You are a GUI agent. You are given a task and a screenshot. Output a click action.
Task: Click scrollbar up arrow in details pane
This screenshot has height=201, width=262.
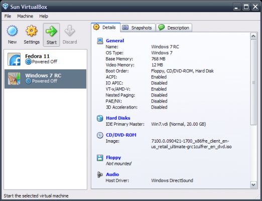pos(253,36)
